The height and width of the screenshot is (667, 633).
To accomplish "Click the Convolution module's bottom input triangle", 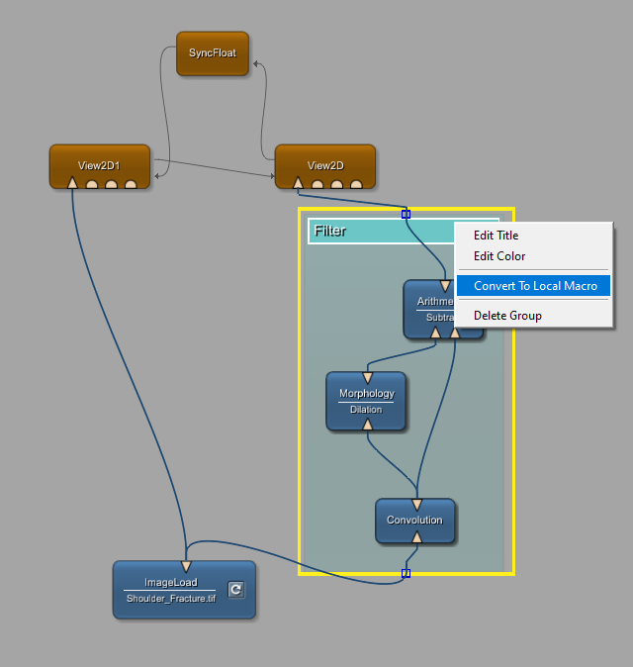I will point(416,537).
